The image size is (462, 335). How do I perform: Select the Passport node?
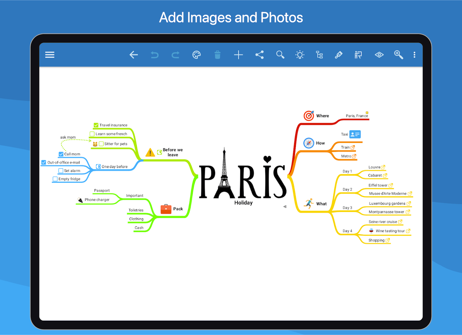(x=102, y=191)
